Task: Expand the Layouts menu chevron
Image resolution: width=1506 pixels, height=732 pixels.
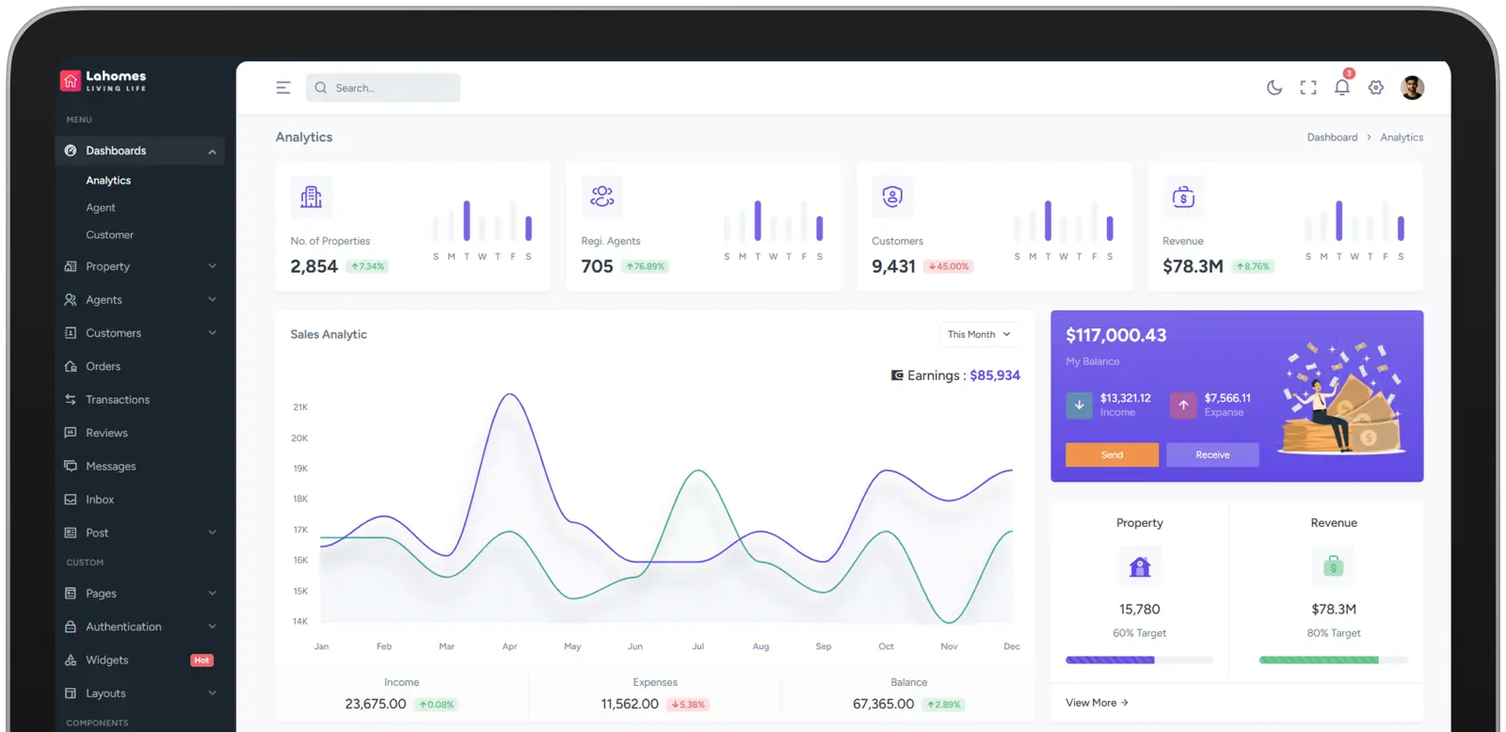Action: click(x=212, y=693)
